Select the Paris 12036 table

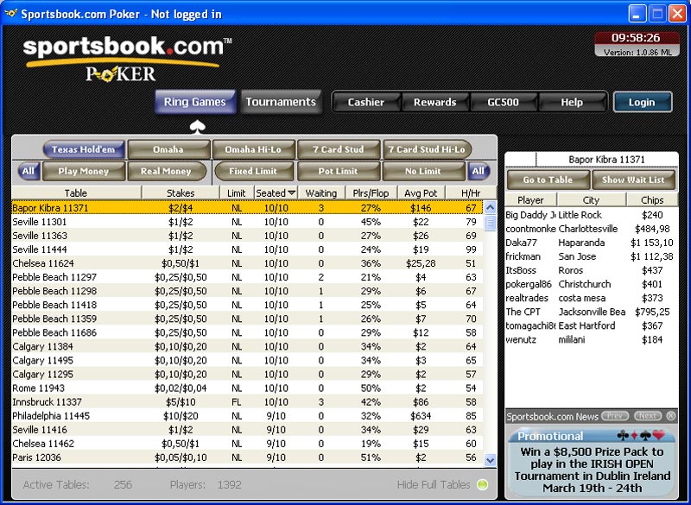(x=247, y=458)
